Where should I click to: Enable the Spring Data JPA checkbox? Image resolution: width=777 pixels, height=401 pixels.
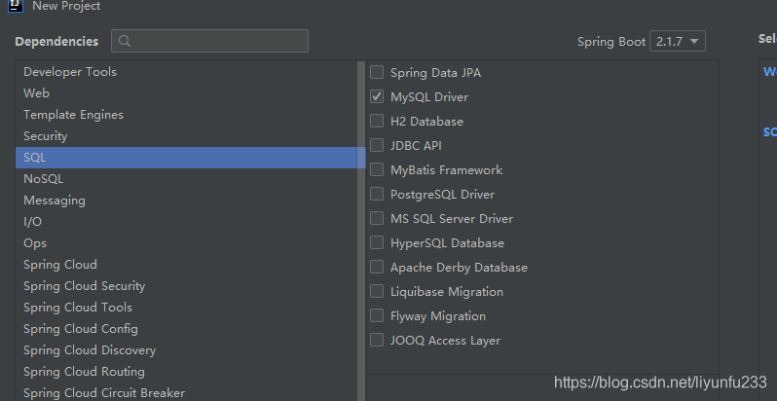click(377, 72)
